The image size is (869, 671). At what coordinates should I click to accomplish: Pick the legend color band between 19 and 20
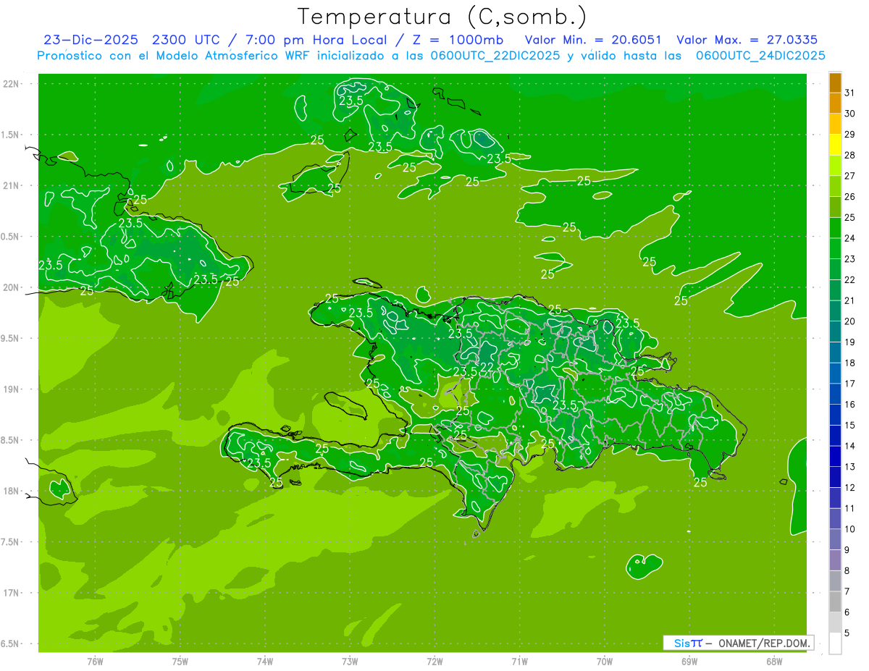[835, 332]
